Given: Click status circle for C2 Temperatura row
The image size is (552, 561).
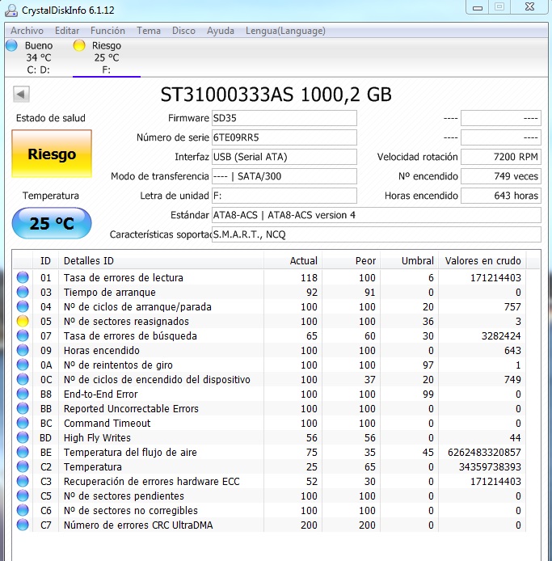Looking at the screenshot, I should [23, 467].
